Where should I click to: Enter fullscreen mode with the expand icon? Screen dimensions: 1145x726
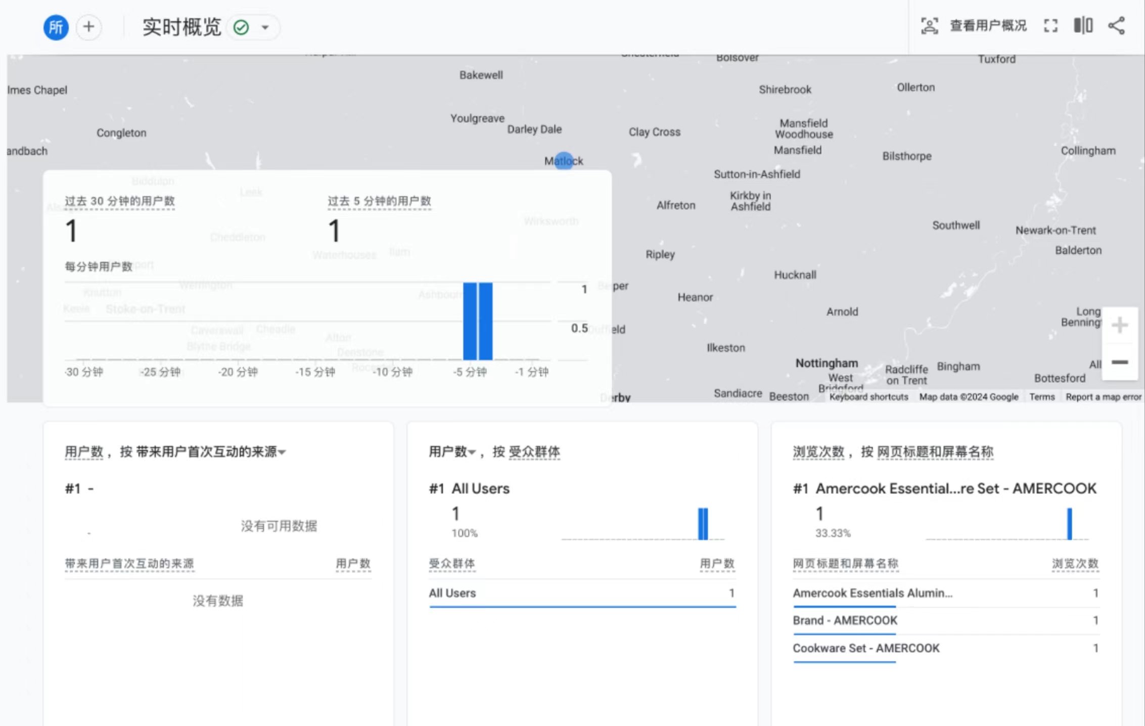pyautogui.click(x=1050, y=26)
